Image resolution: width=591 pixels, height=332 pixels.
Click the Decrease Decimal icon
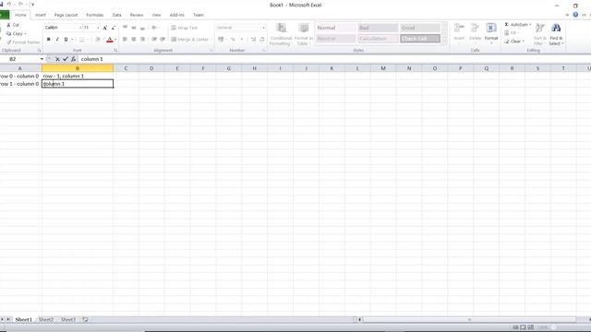tap(262, 39)
